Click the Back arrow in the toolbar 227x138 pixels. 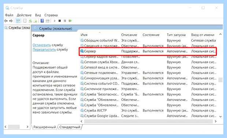[x=6, y=21]
